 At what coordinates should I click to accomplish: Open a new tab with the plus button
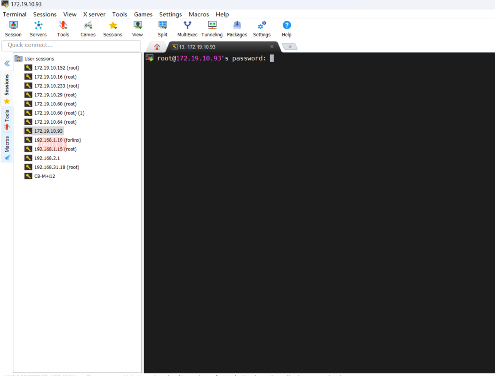[x=290, y=47]
